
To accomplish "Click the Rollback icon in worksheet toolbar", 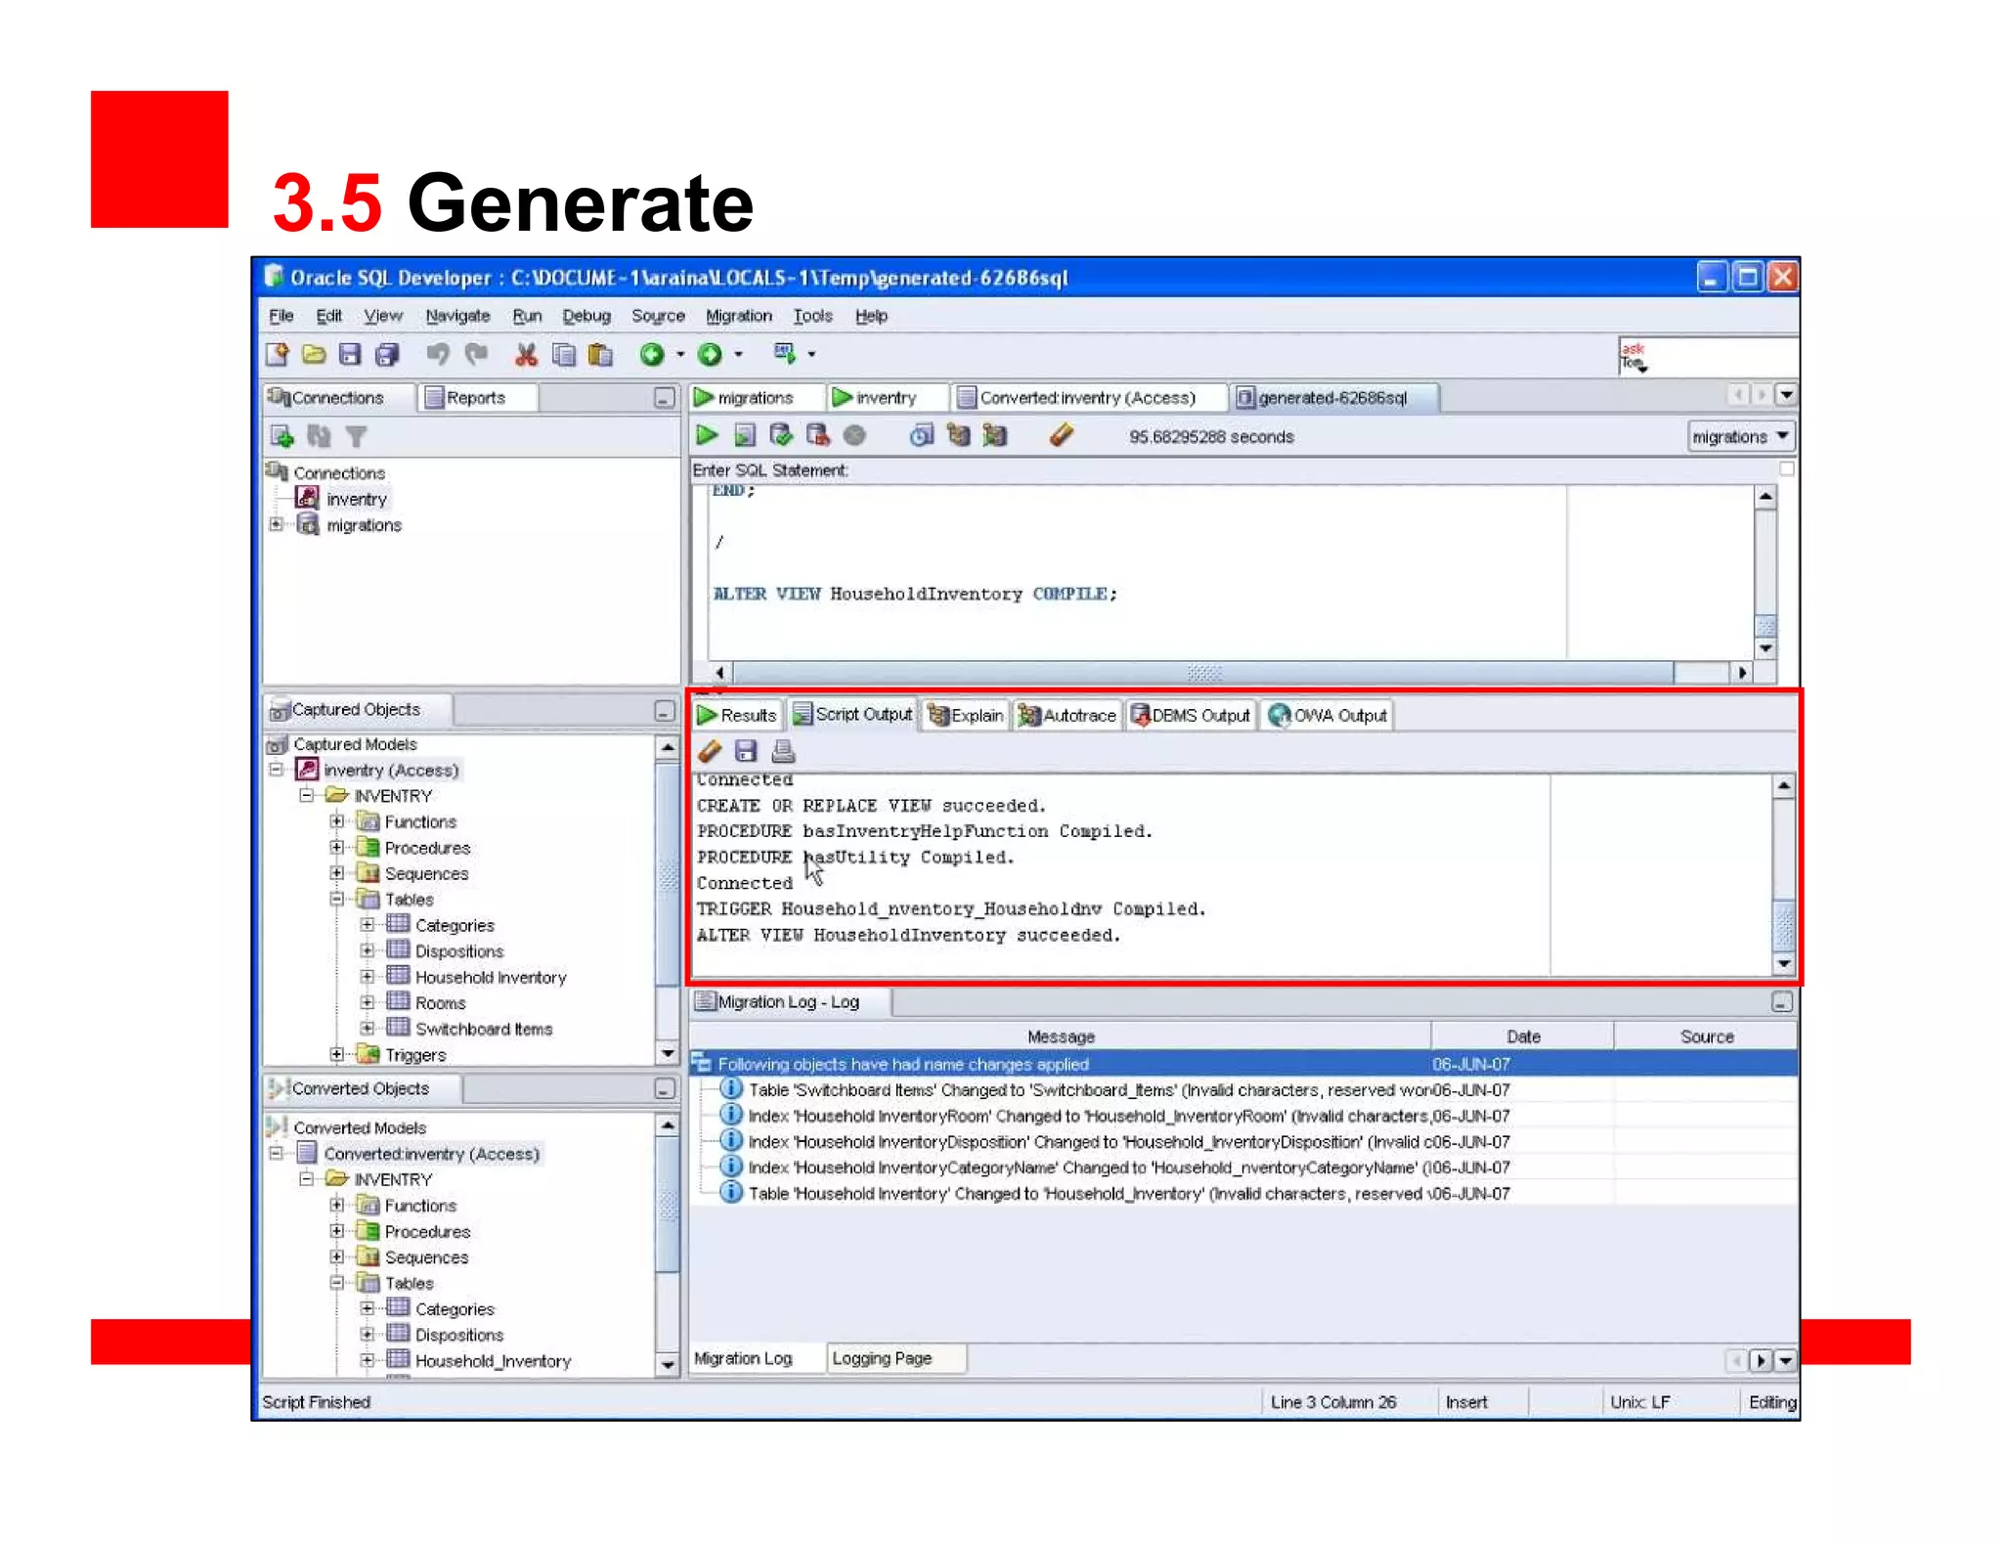I will (x=818, y=435).
